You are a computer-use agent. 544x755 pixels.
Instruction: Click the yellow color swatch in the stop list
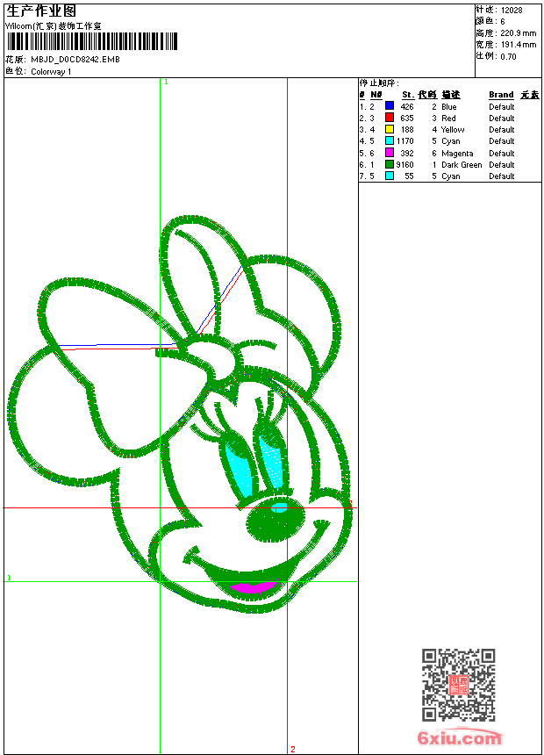tap(390, 129)
